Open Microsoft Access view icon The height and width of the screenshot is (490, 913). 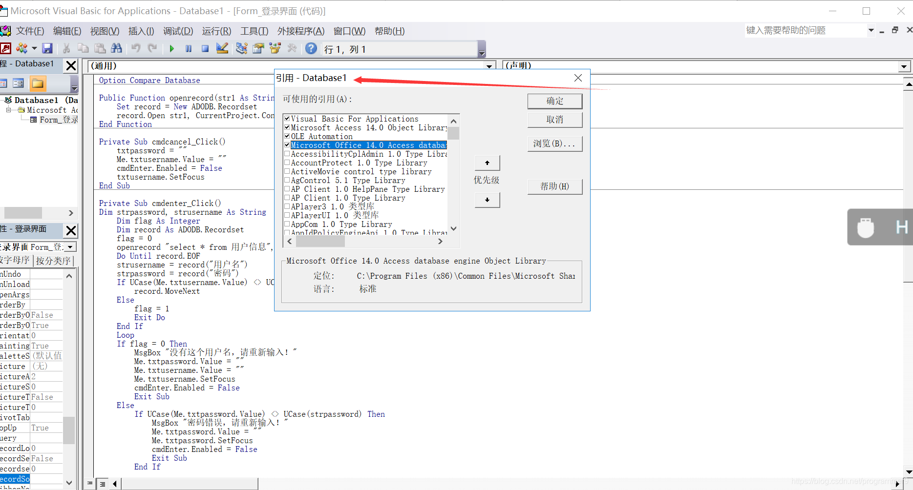pos(5,48)
